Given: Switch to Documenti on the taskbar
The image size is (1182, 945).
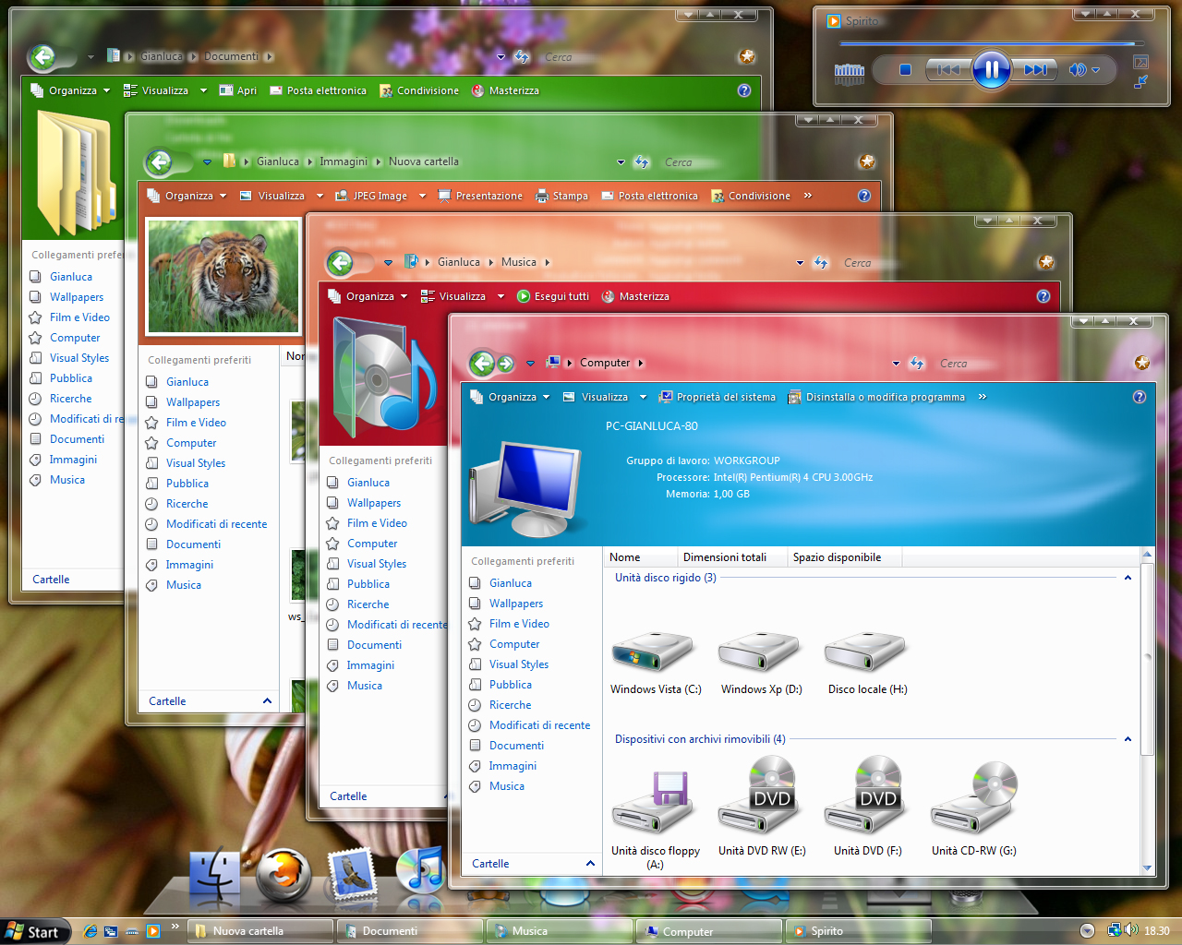Looking at the screenshot, I should coord(410,931).
